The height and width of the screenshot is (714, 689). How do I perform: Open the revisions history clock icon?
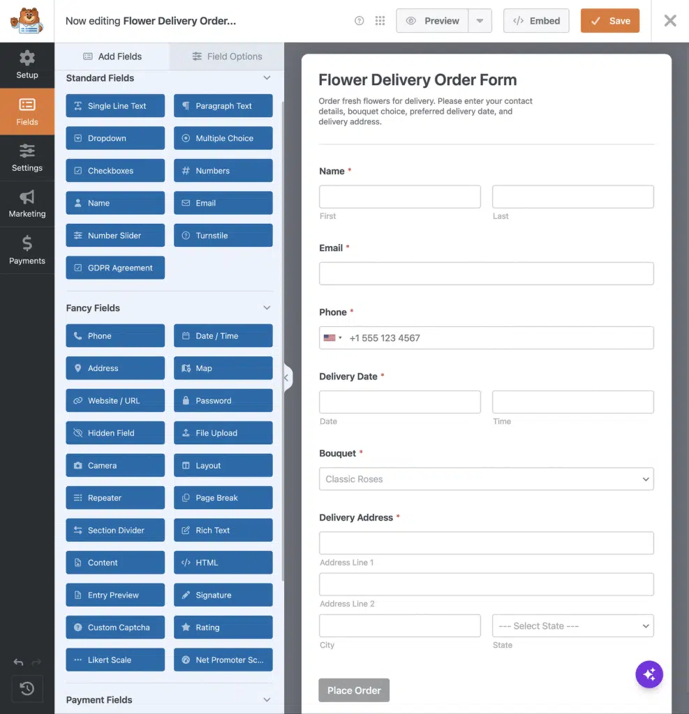(27, 688)
